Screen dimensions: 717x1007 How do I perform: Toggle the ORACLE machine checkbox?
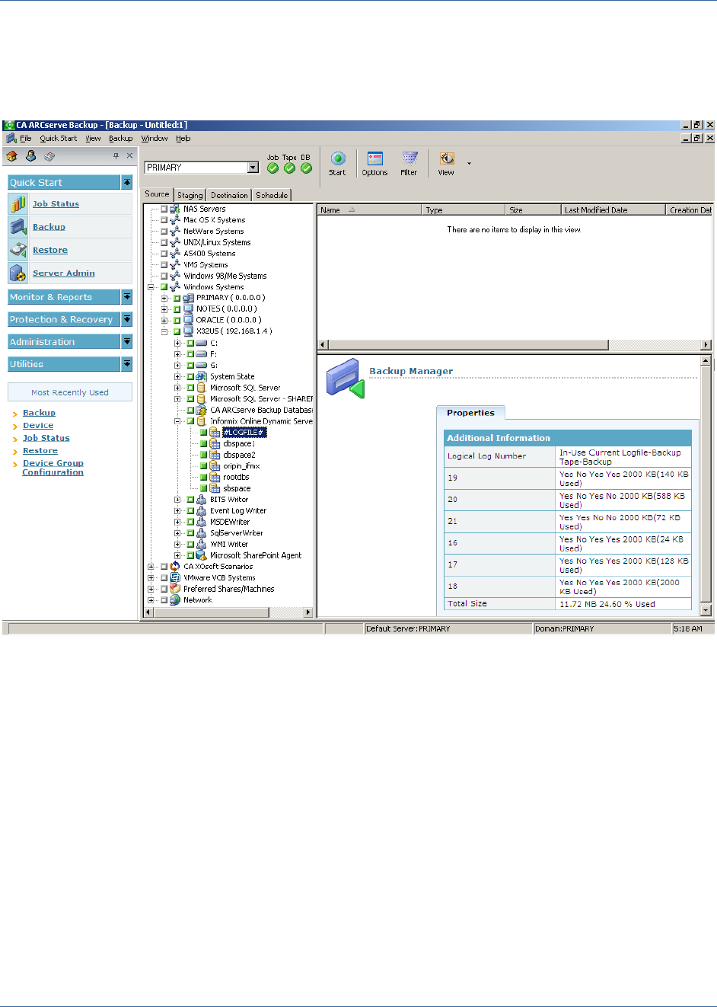click(177, 321)
